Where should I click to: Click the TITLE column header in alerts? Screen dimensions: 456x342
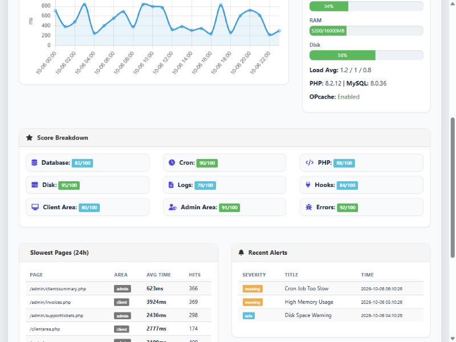(x=291, y=275)
